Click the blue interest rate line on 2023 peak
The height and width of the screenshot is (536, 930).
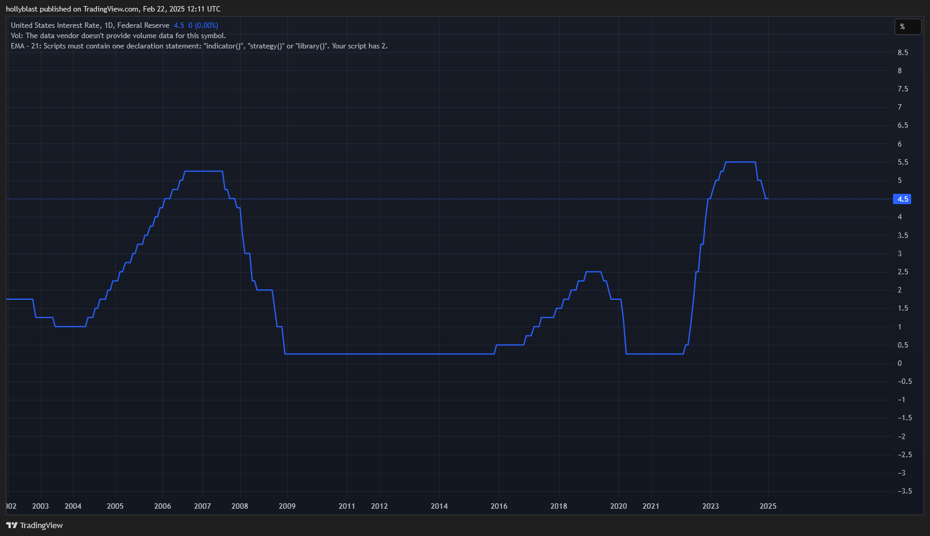[740, 162]
